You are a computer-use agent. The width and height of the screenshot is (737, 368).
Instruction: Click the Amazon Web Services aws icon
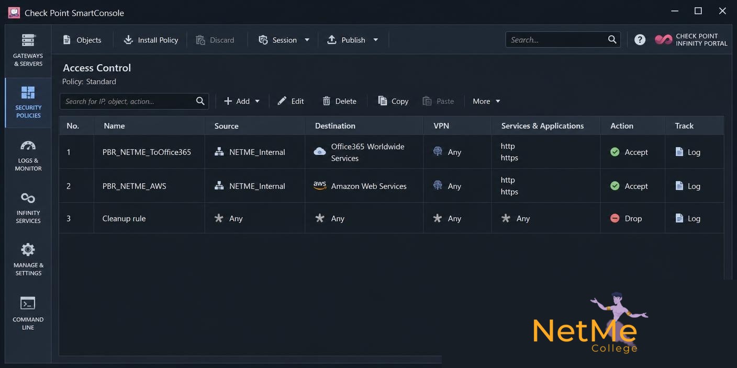[x=320, y=186]
